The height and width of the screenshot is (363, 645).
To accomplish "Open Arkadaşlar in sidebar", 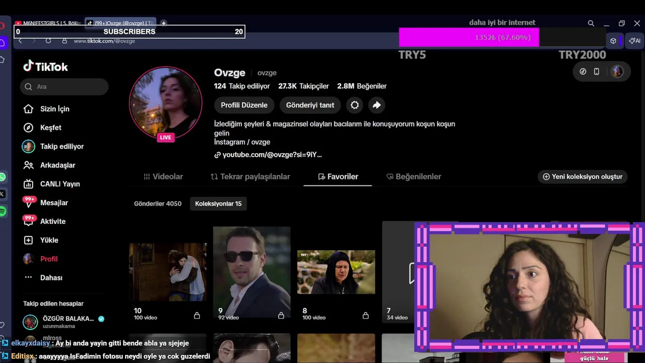I will coord(57,165).
